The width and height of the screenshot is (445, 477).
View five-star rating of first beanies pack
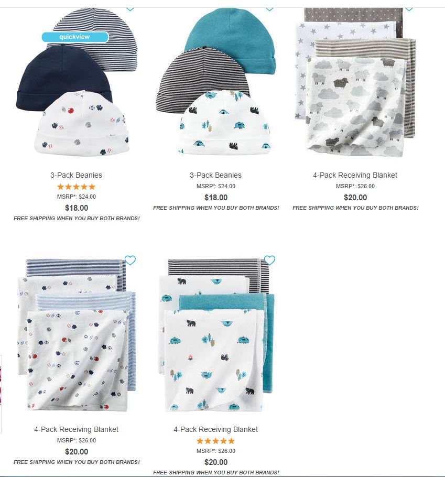coord(77,187)
